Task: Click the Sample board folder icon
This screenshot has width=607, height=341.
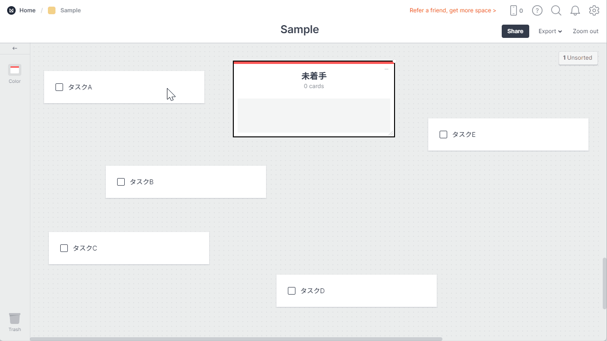Action: (52, 10)
